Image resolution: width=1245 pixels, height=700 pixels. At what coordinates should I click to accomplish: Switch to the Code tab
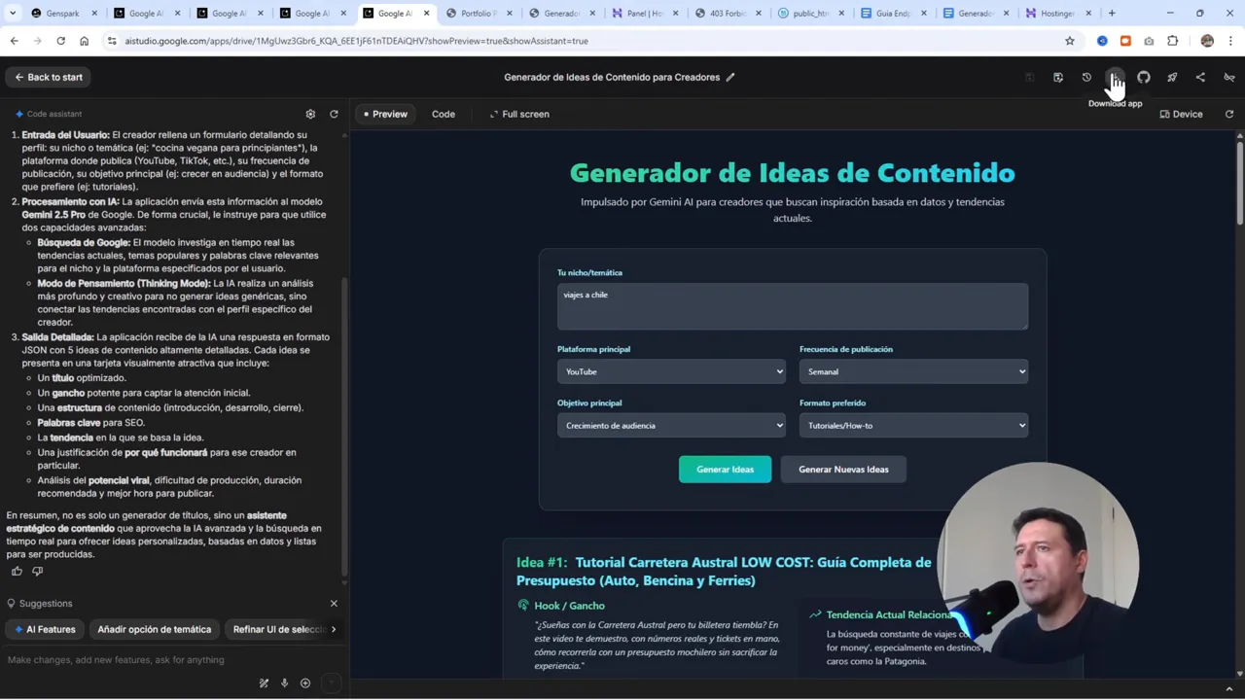click(x=444, y=114)
